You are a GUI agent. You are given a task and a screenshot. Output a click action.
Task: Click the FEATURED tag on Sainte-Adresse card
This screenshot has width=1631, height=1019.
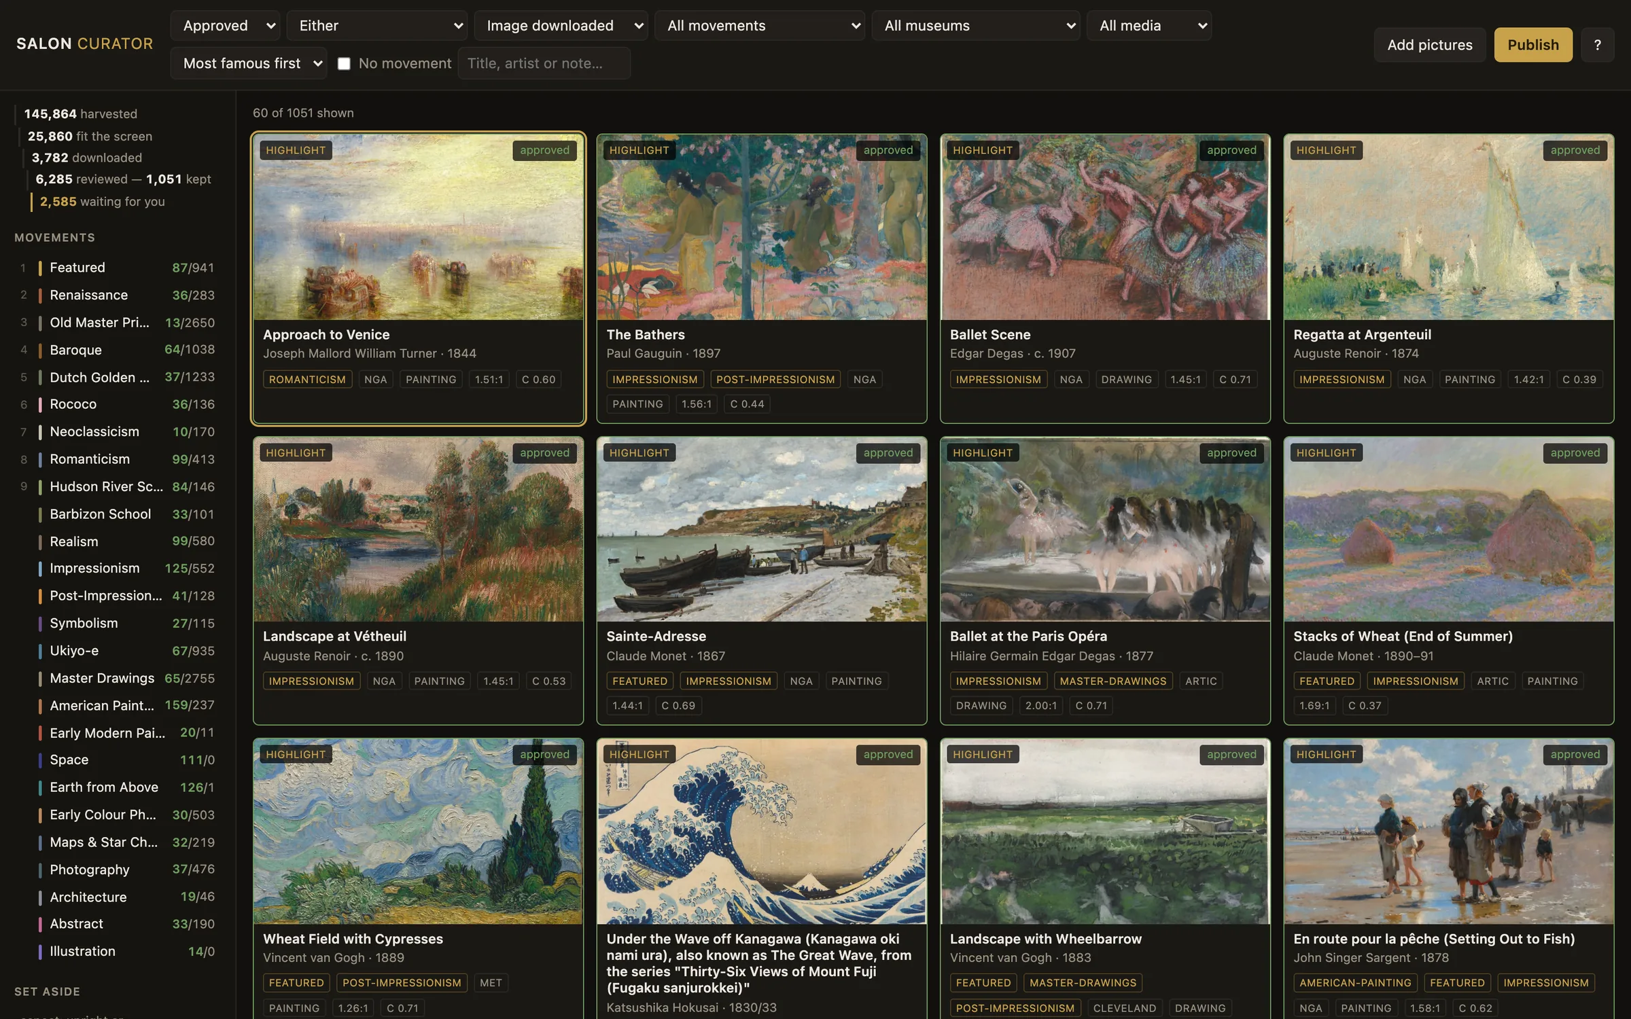[639, 681]
